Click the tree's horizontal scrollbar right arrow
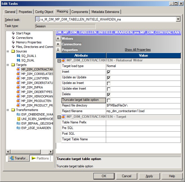 tap(51, 152)
